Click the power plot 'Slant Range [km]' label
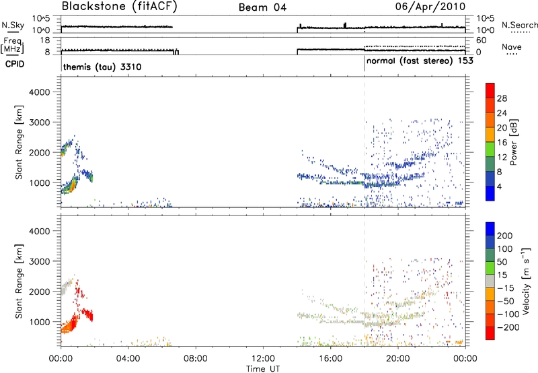This screenshot has height=373, width=538. [x=19, y=142]
